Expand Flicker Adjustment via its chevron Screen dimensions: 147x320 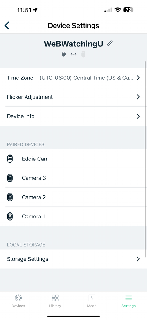pos(138,97)
